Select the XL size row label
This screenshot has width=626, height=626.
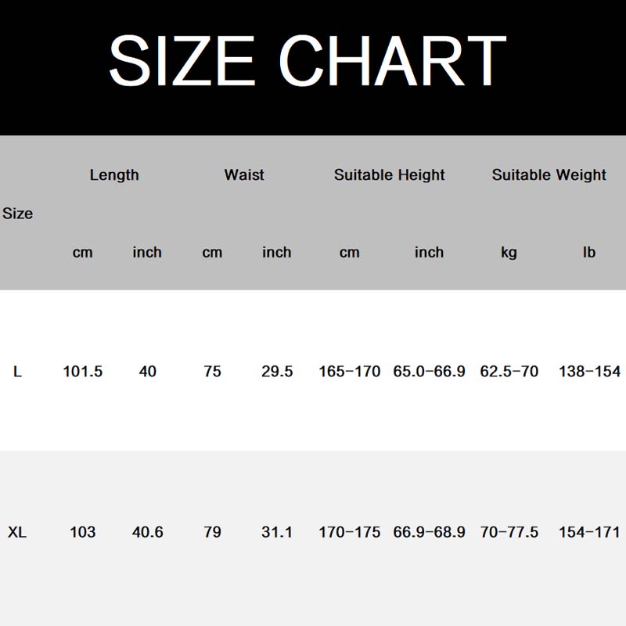(x=17, y=532)
